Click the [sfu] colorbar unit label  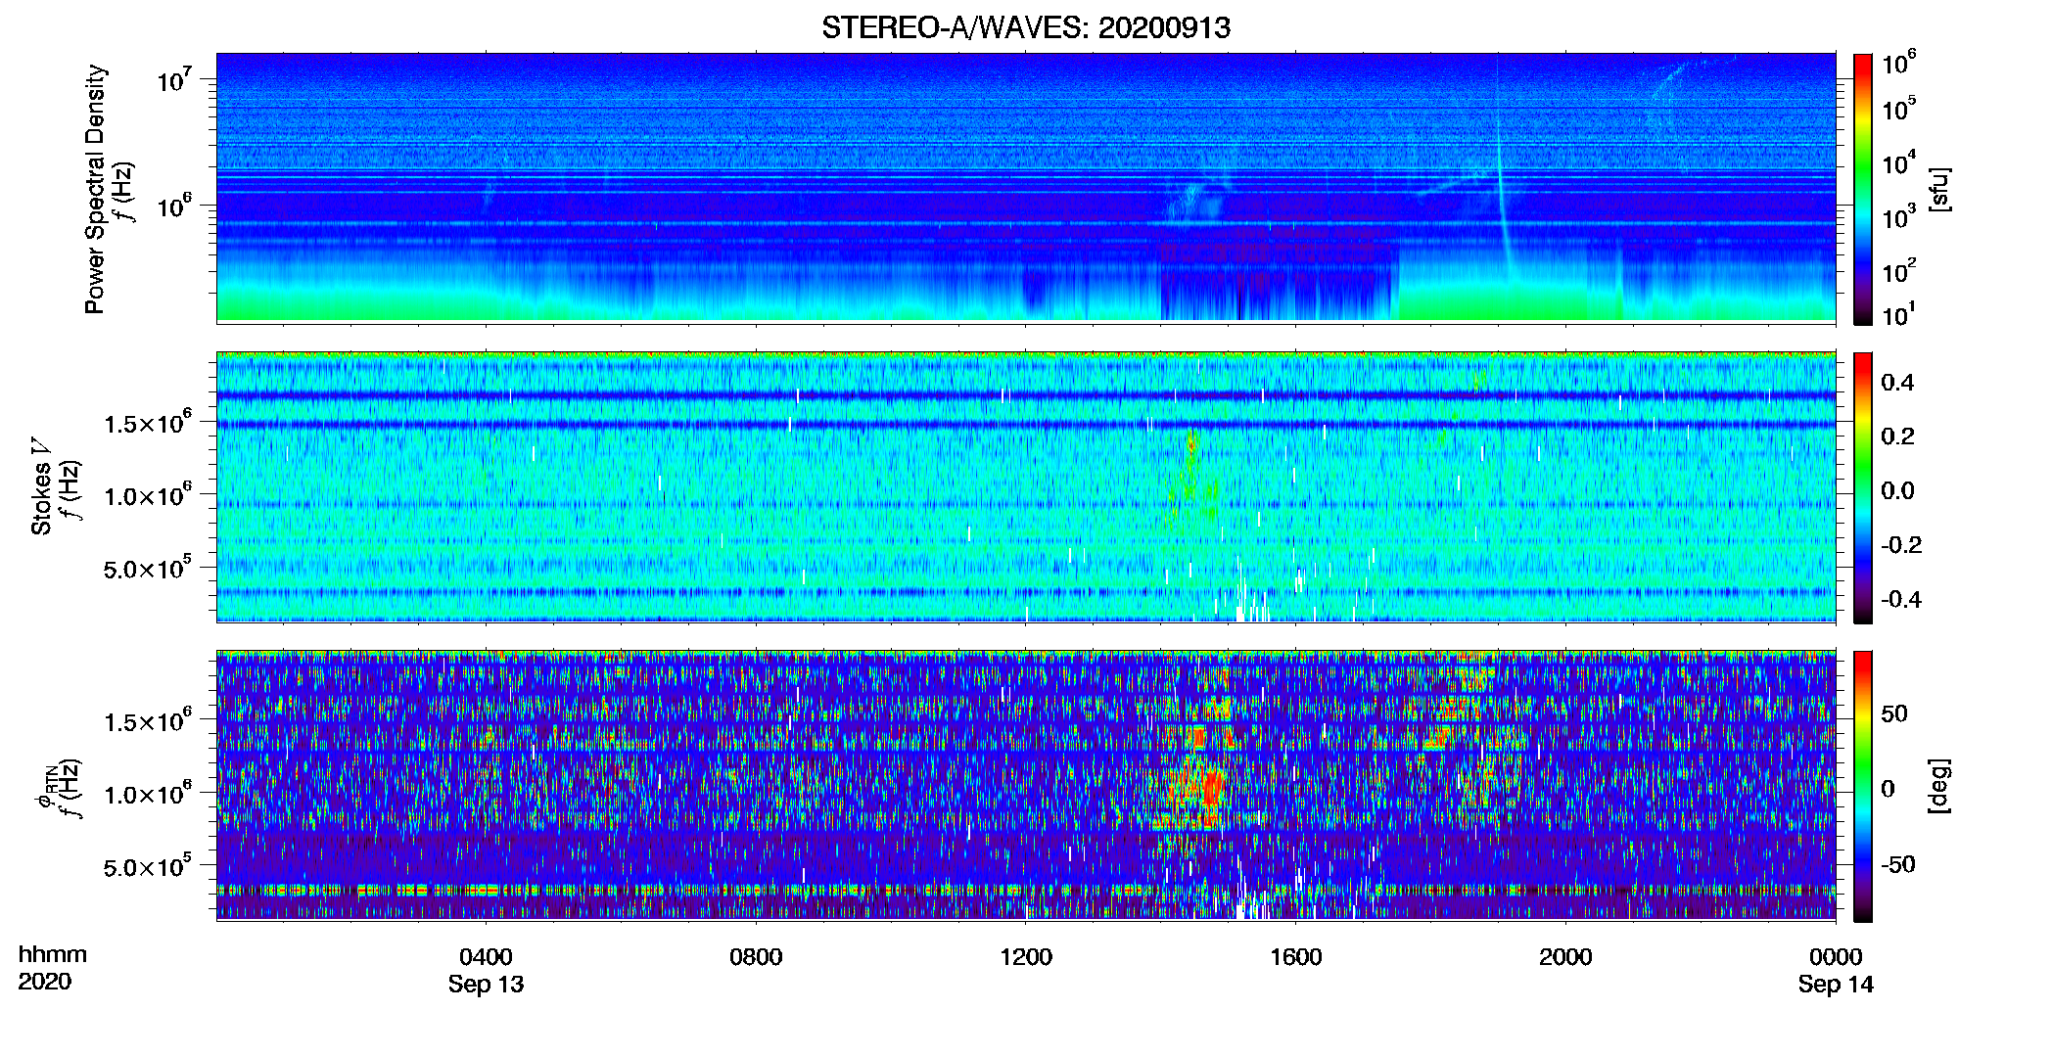(x=1939, y=190)
